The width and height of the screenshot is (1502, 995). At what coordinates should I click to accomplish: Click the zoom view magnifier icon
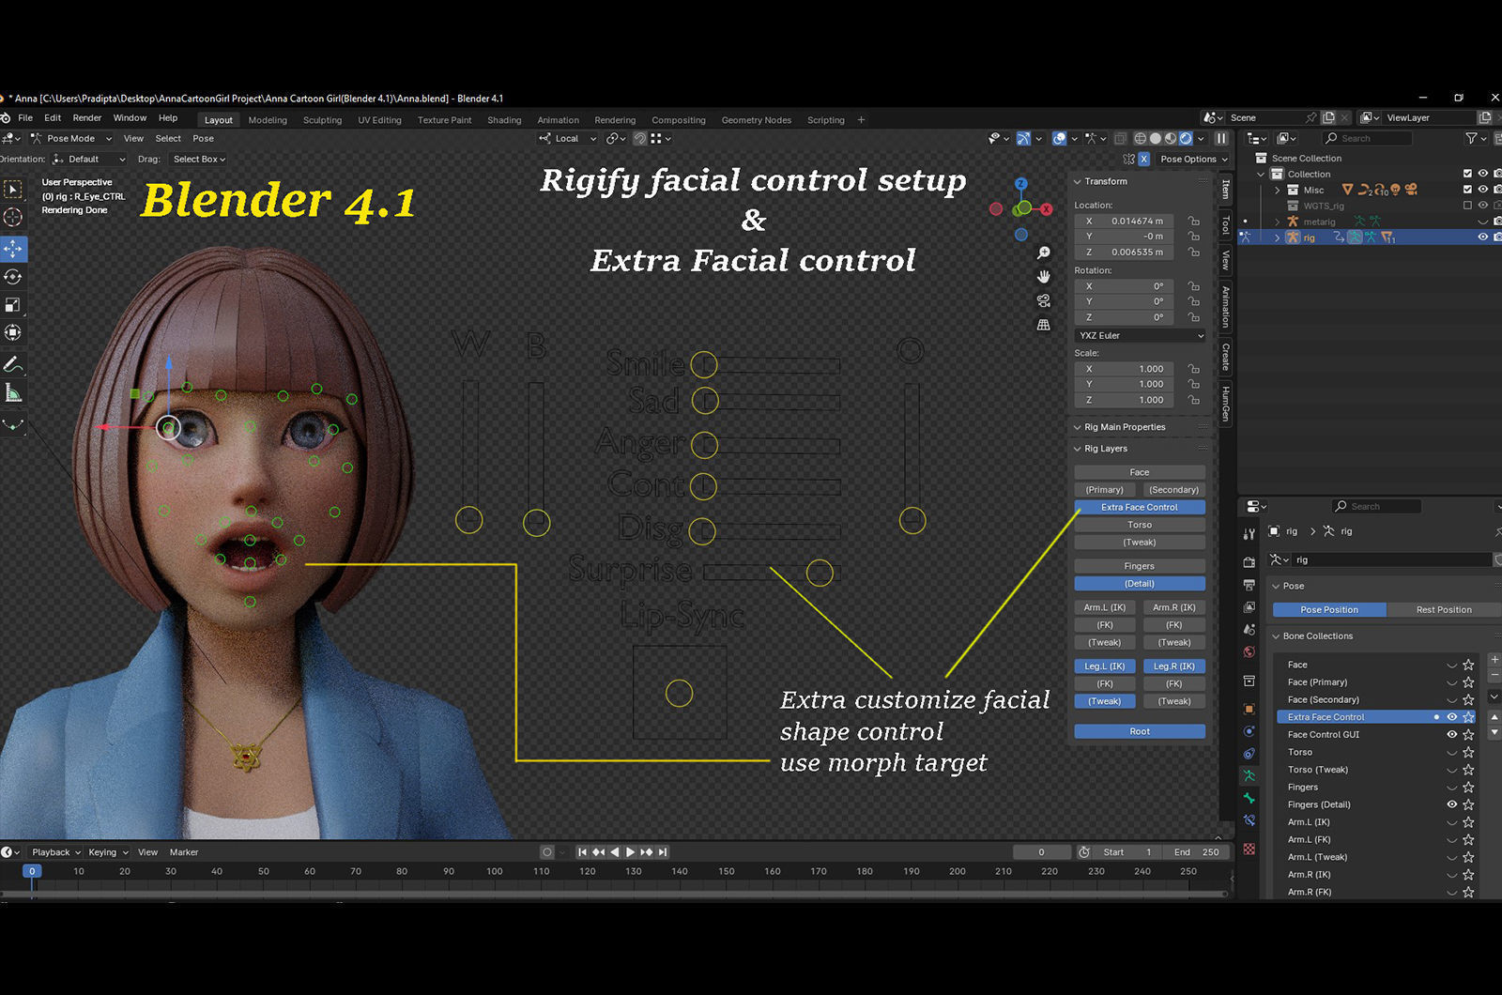(x=1043, y=253)
